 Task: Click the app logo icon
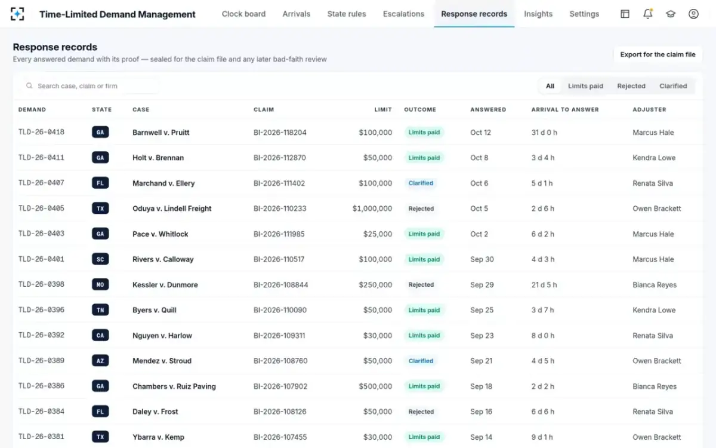tap(18, 14)
